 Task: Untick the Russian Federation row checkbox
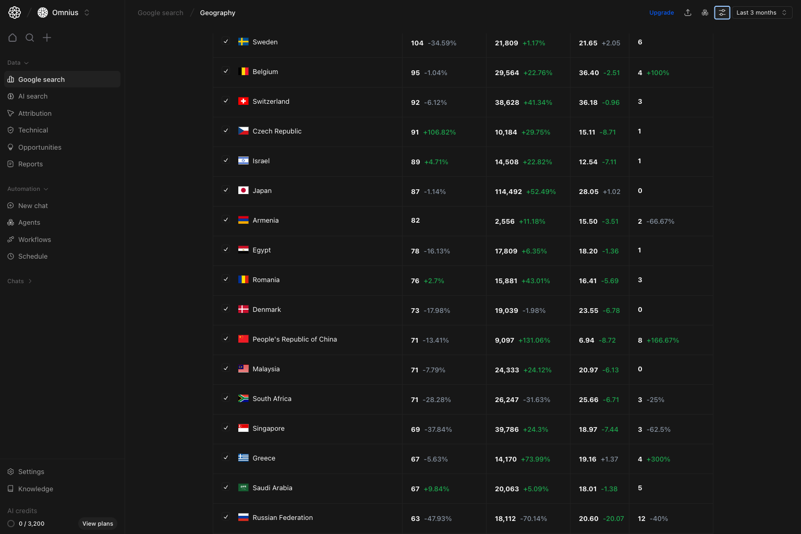226,517
